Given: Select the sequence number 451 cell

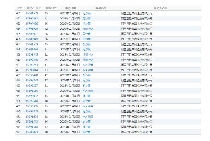Looking at the screenshot, I should (20, 13).
